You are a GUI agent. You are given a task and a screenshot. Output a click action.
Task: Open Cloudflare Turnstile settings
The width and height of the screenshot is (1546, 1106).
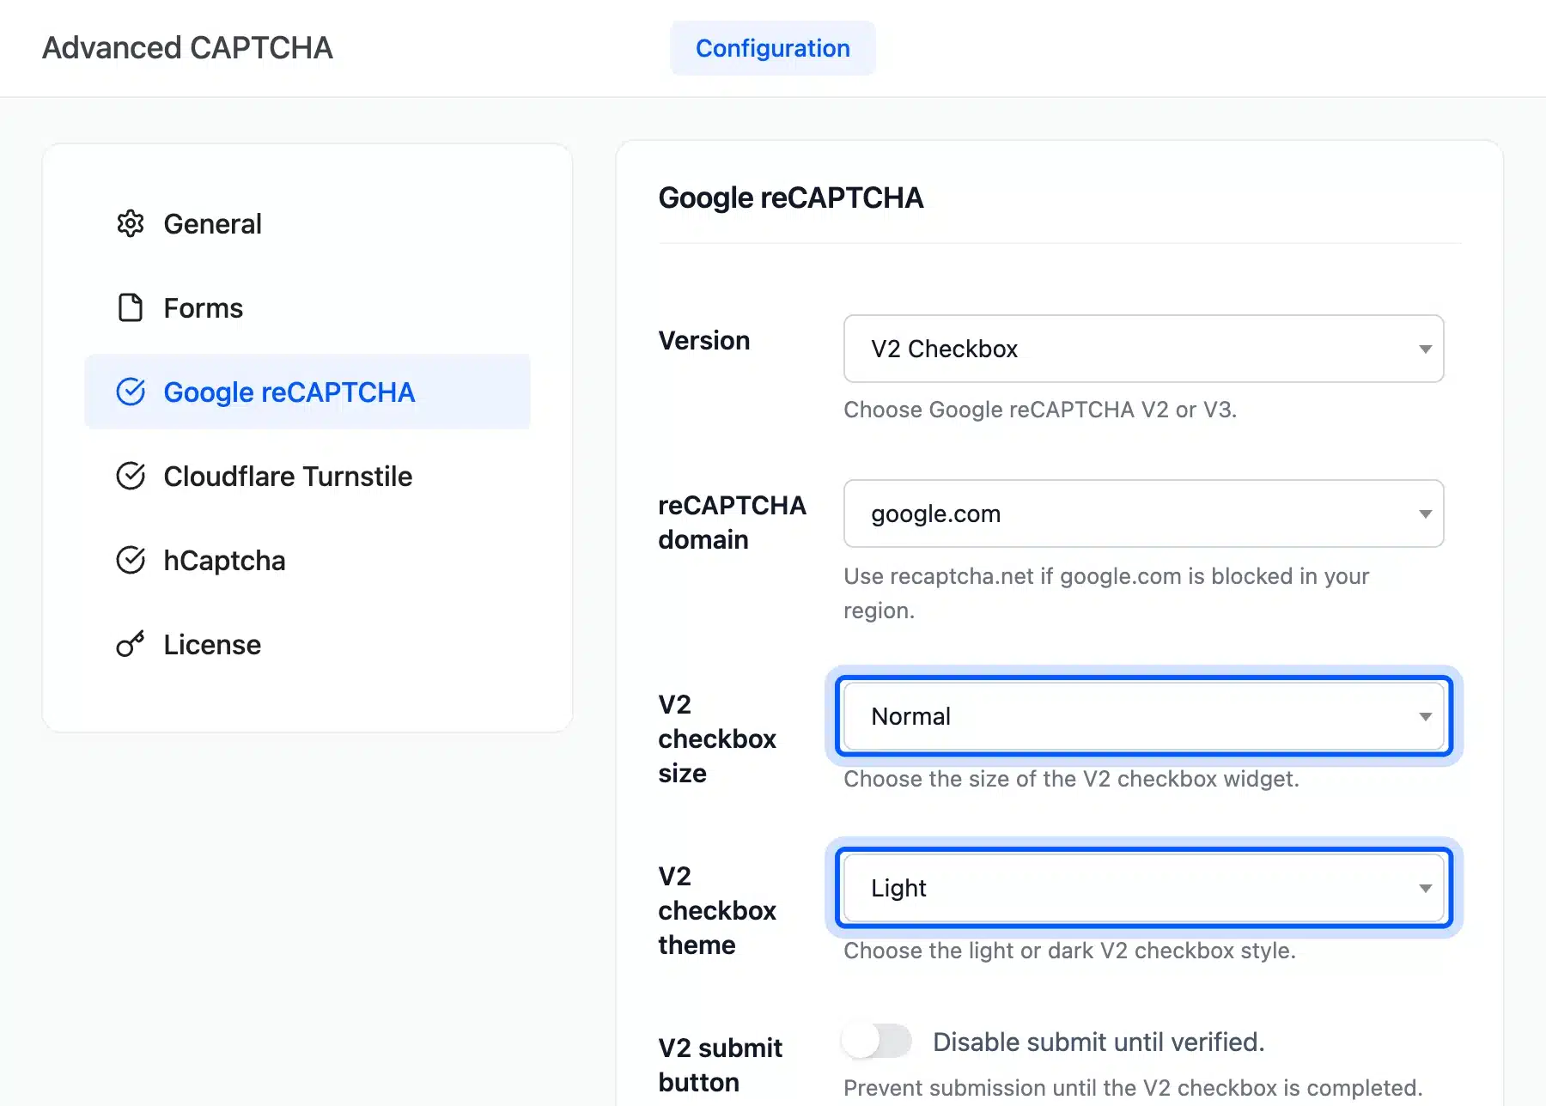307,476
